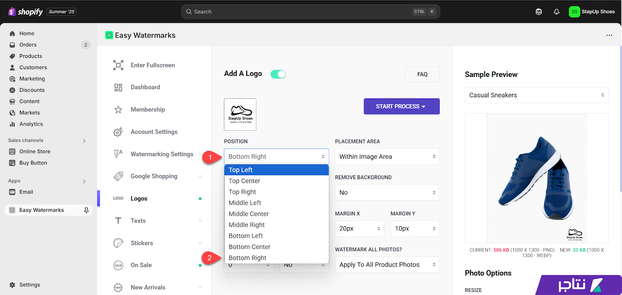
Task: Click the Summer '25 edition badge
Action: click(x=61, y=12)
